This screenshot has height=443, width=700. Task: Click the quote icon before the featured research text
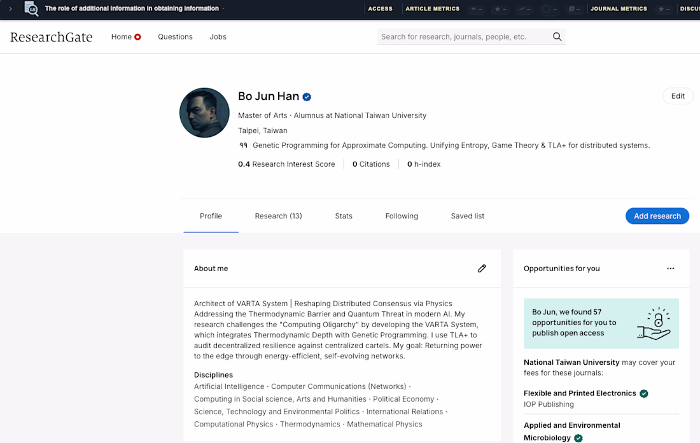pyautogui.click(x=243, y=145)
